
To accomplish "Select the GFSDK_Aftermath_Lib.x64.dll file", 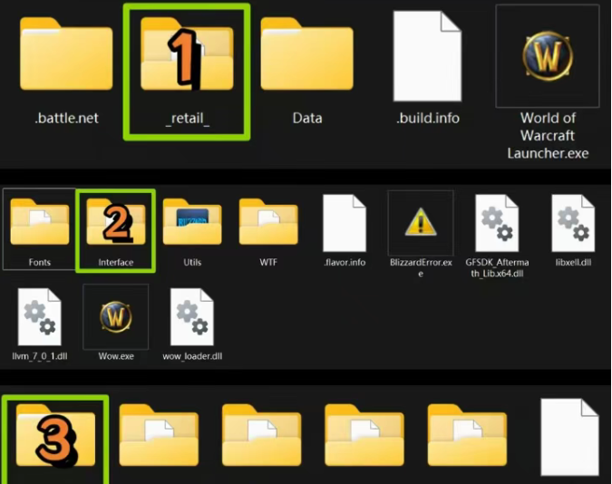I will pos(496,224).
